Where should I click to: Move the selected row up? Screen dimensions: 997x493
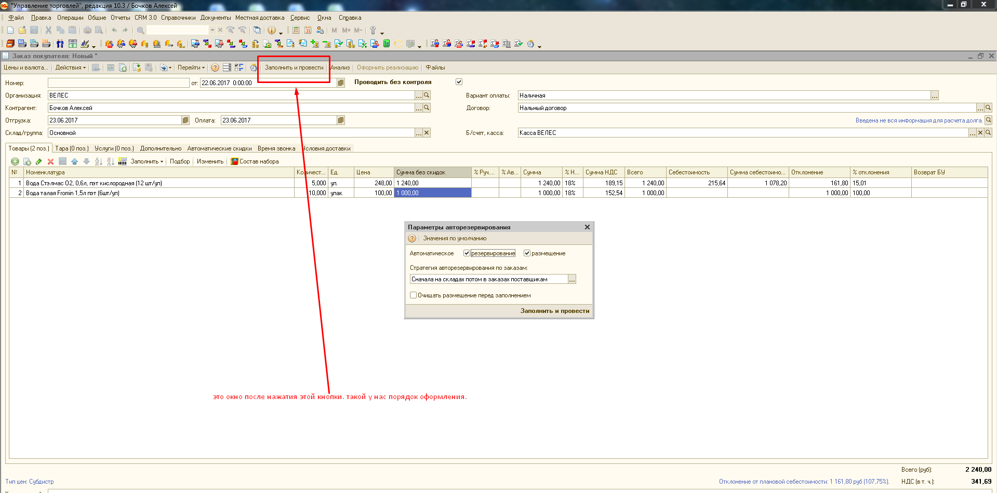tap(74, 161)
